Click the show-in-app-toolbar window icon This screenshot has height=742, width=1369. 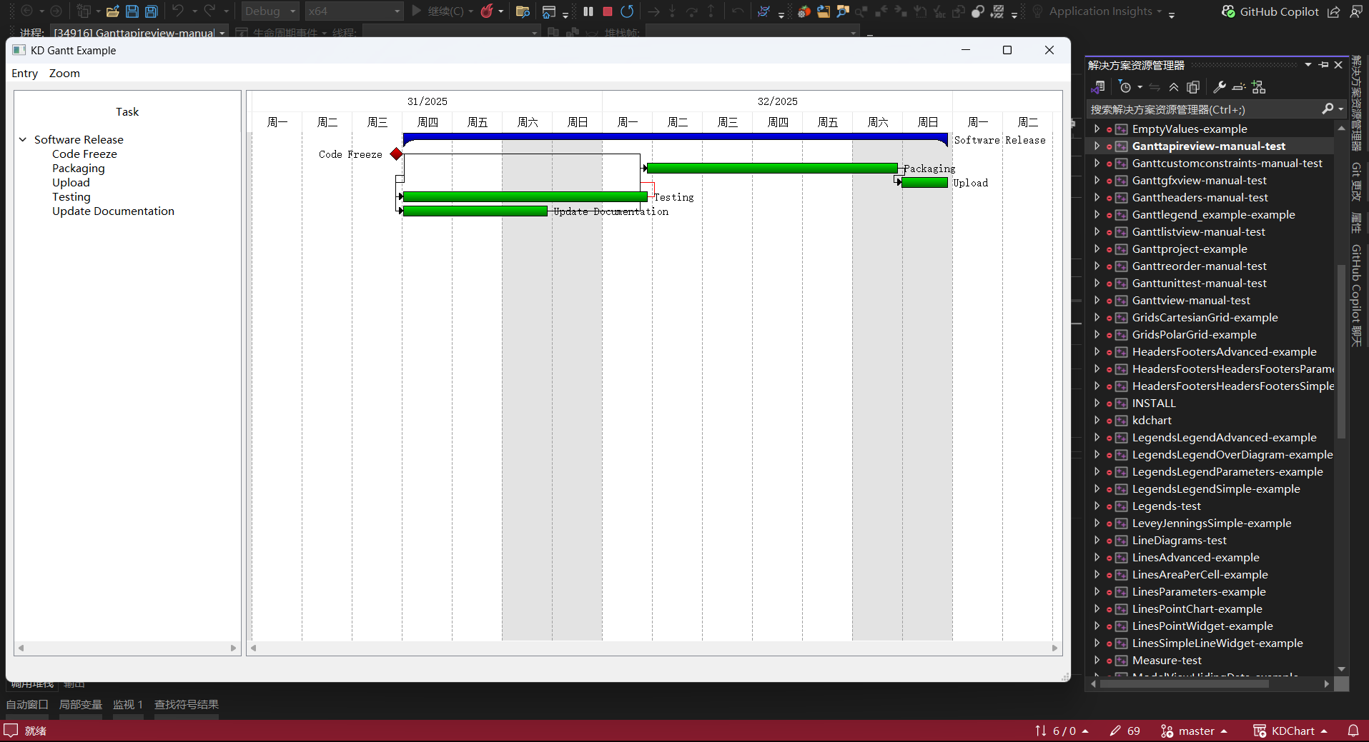(x=549, y=11)
